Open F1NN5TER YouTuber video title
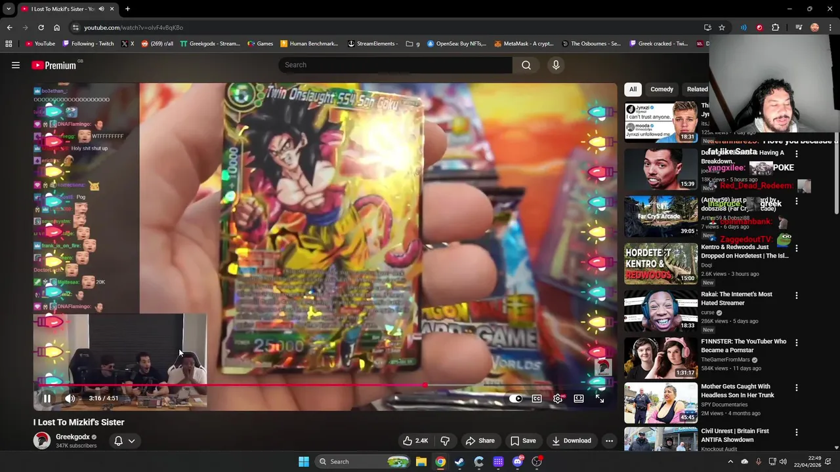This screenshot has height=472, width=840. tap(744, 346)
